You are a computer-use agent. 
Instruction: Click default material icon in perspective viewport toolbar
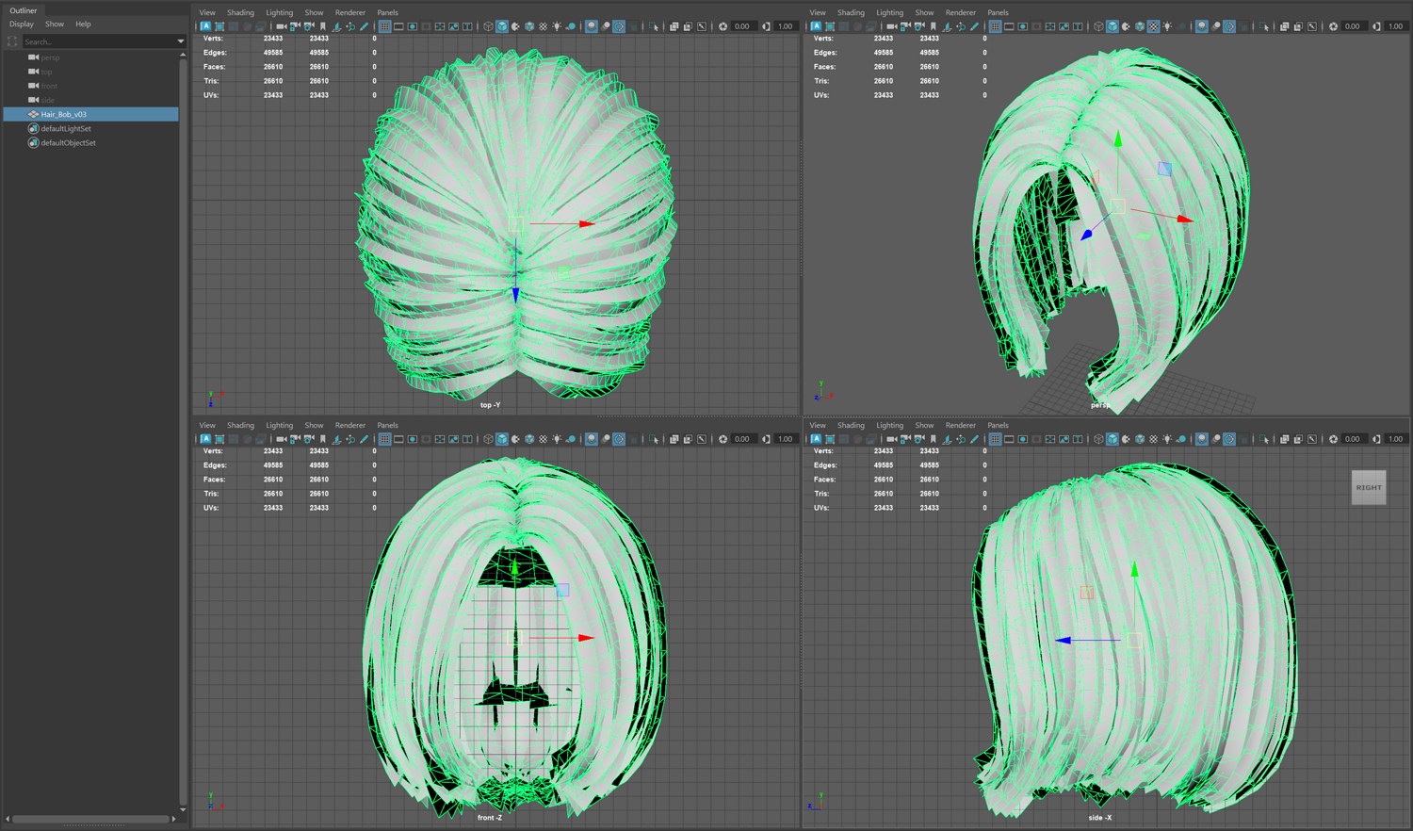1126,26
